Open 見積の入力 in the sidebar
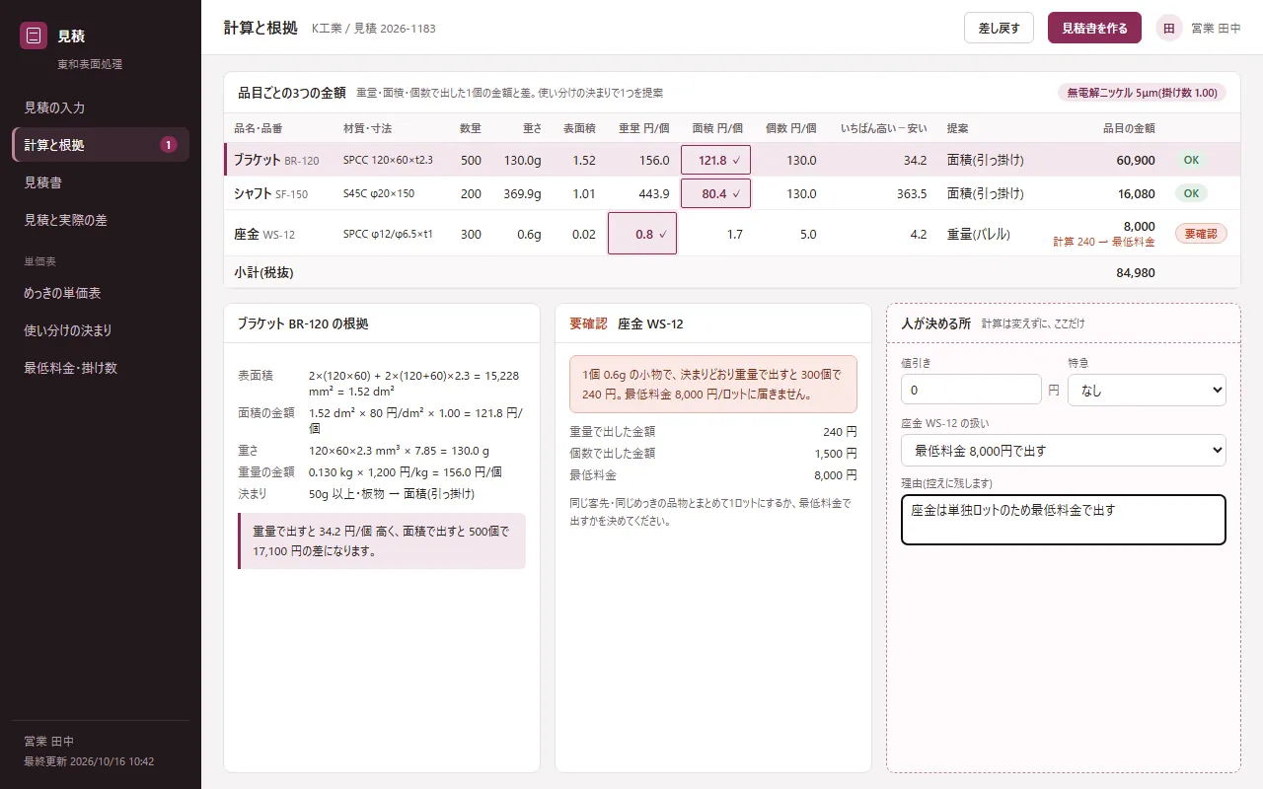The height and width of the screenshot is (789, 1263). (x=101, y=108)
